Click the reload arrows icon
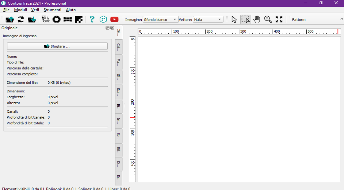Screen dimensions: 344x190 (x=21, y=19)
